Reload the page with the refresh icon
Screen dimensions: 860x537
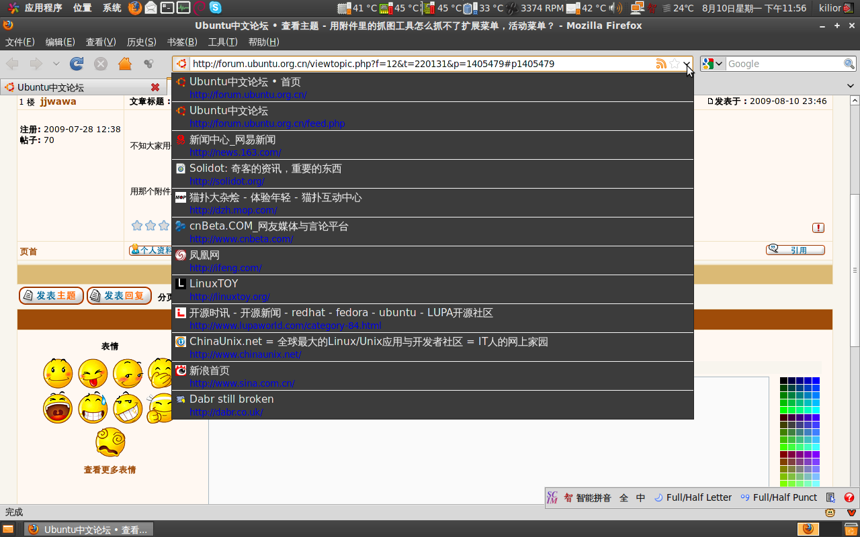coord(77,64)
